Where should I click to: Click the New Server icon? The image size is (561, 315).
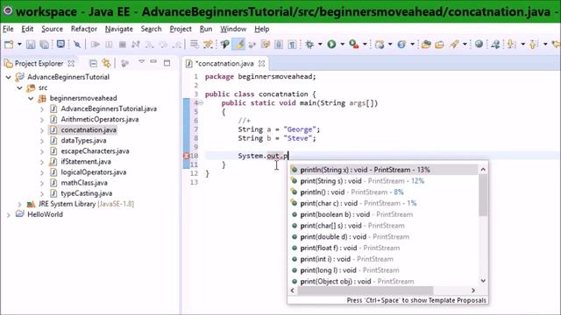pos(380,45)
